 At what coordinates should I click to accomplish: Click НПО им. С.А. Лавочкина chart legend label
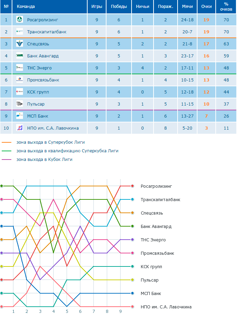pyautogui.click(x=166, y=307)
